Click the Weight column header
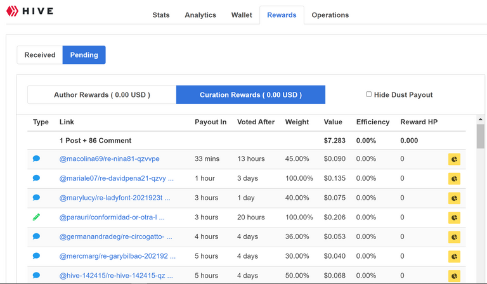 point(297,122)
